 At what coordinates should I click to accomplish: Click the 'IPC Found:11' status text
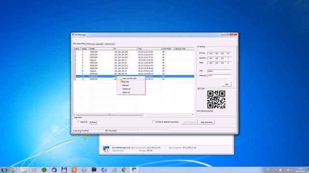tap(111, 131)
